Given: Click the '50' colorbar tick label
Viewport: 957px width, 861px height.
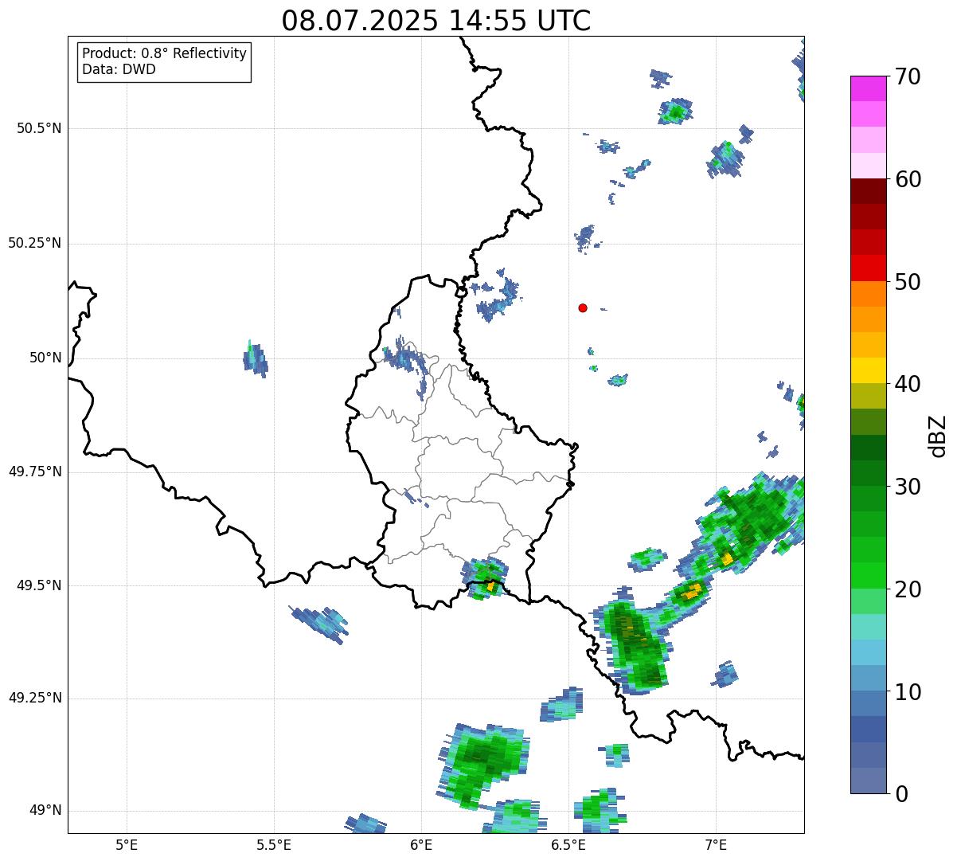Looking at the screenshot, I should pos(908,282).
